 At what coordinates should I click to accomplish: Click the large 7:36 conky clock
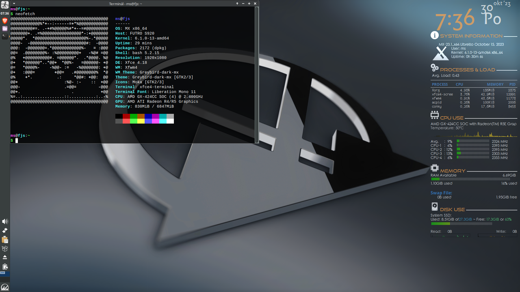455,19
